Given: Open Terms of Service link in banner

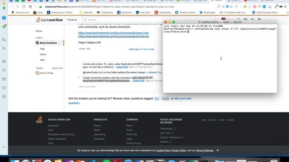Looking at the screenshot, I should pyautogui.click(x=205, y=150).
